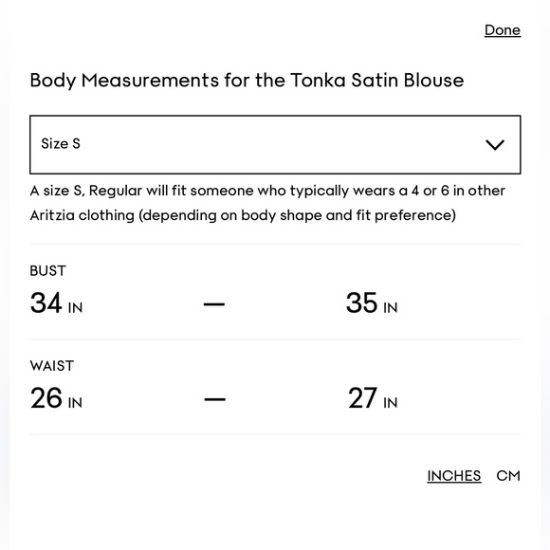Click the dash between waist values

pyautogui.click(x=214, y=399)
